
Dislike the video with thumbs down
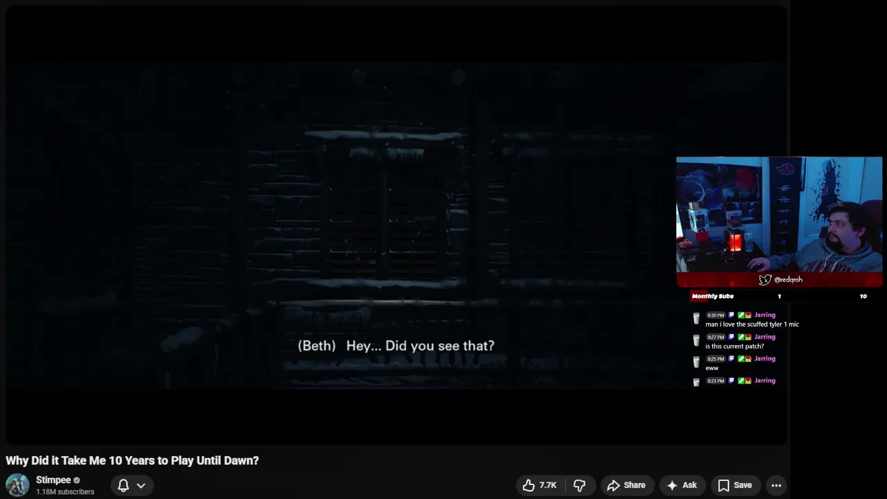(579, 485)
